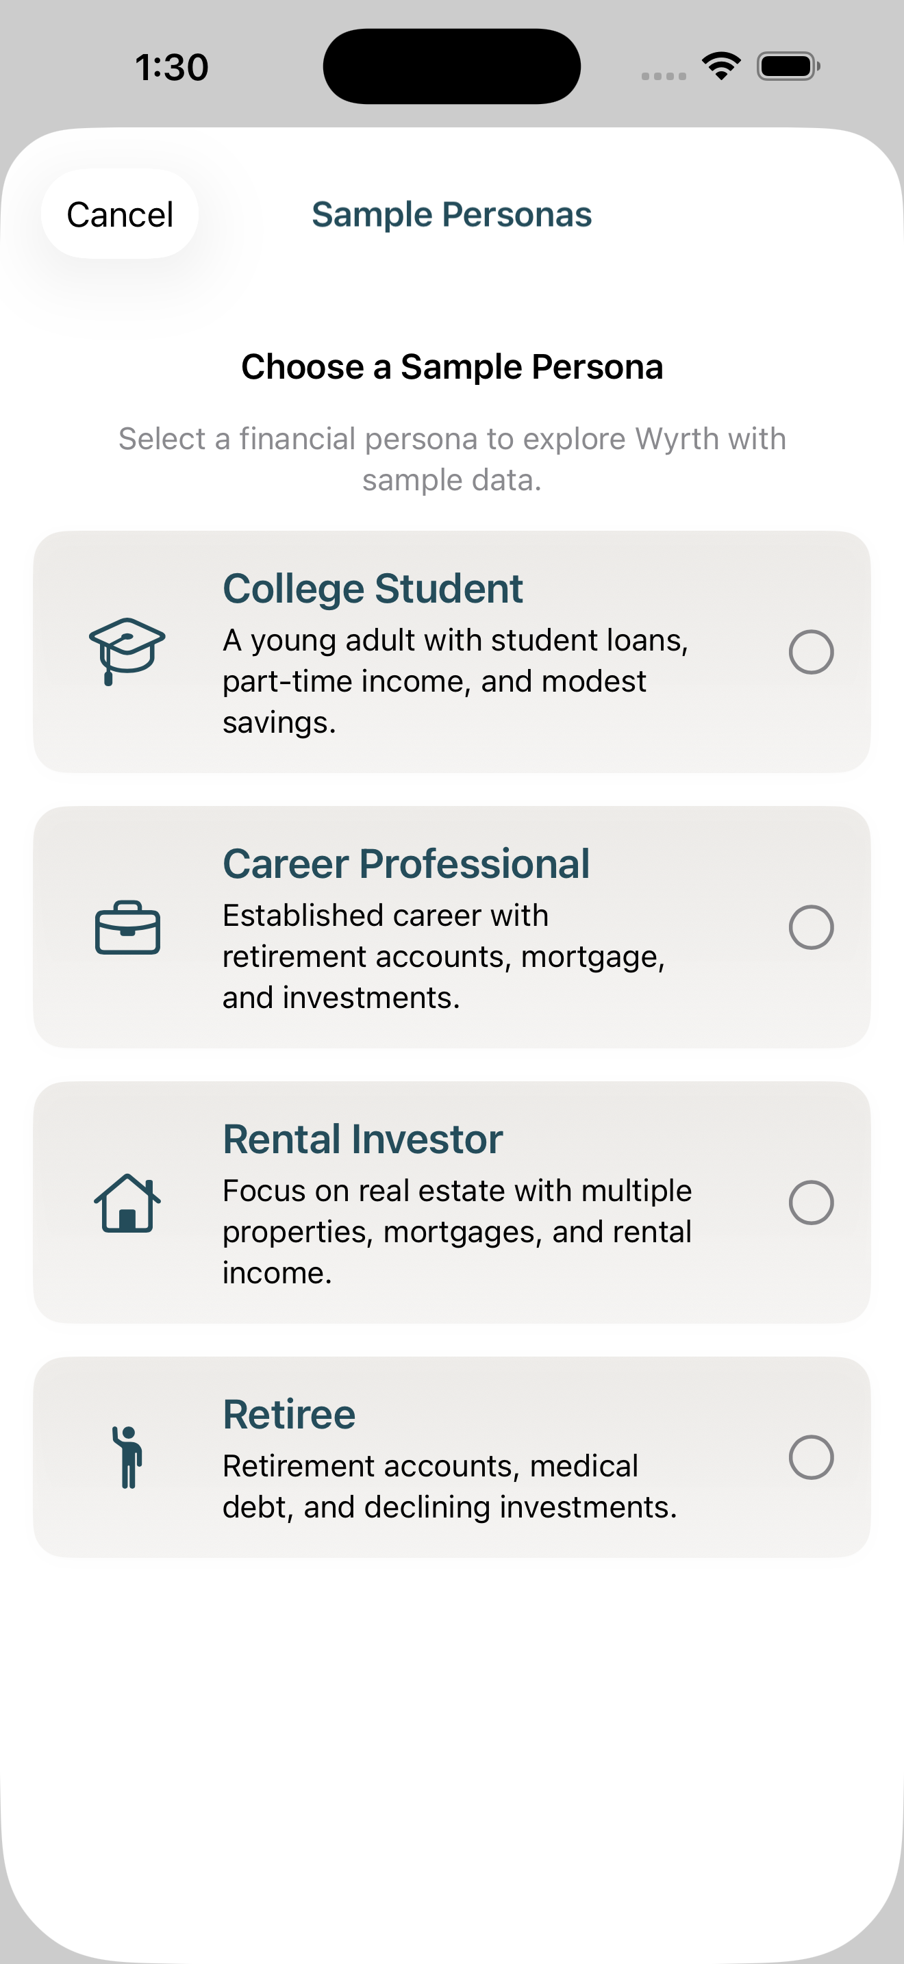Tap the Retiree person icon

[x=127, y=1457]
